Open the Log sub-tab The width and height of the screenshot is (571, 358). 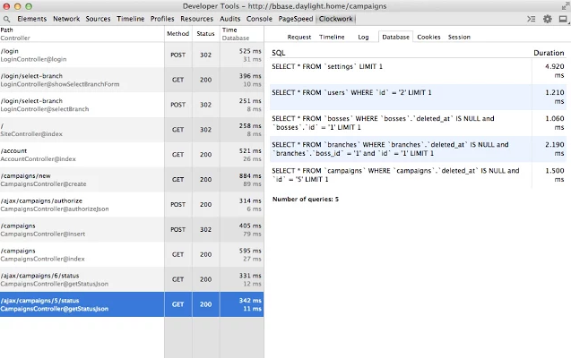[363, 37]
